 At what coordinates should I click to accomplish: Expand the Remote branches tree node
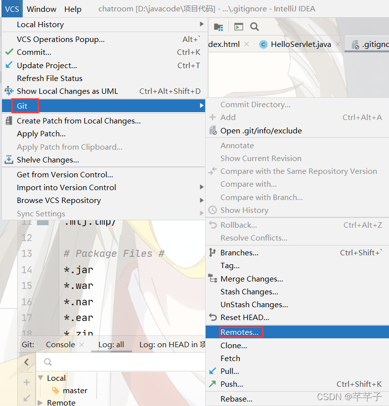click(40, 403)
